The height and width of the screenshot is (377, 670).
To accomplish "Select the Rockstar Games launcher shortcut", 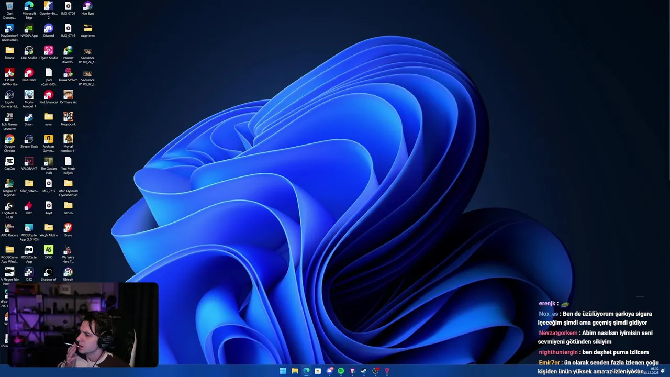I will pyautogui.click(x=48, y=143).
